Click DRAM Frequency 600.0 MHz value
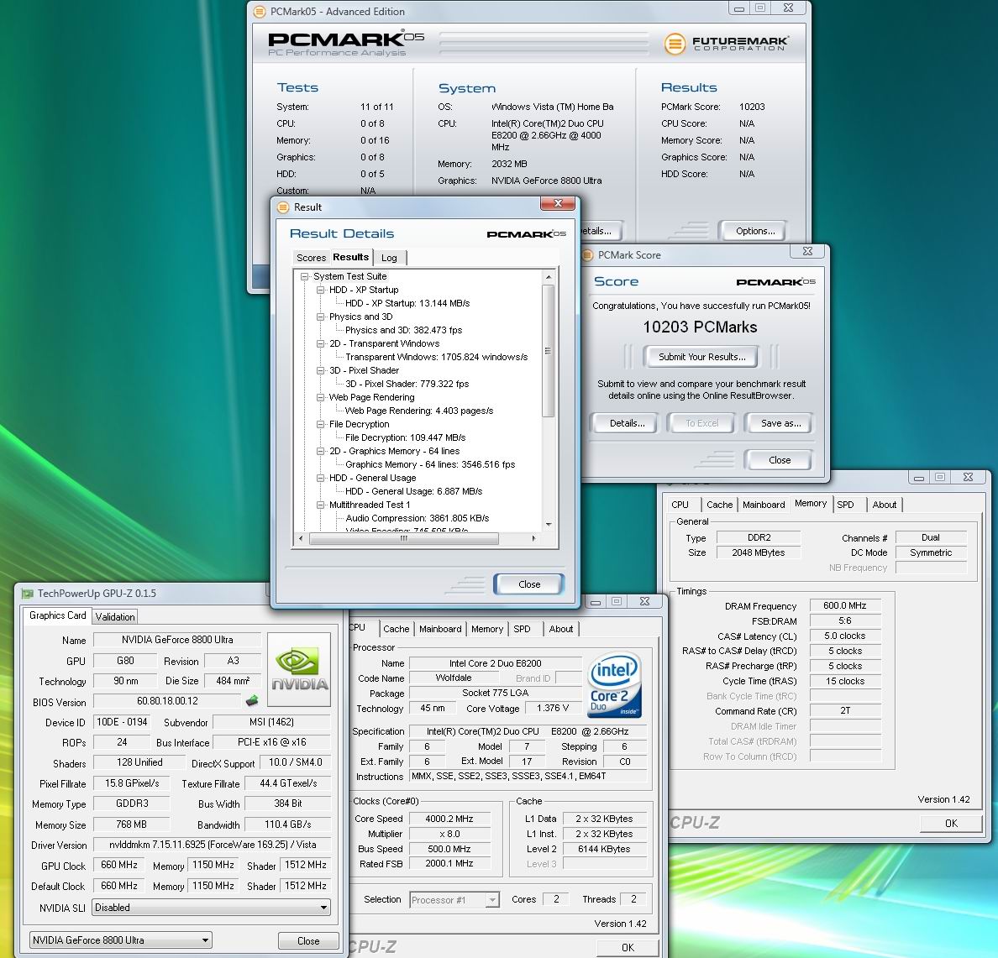Screen dimensions: 998x958 point(844,605)
